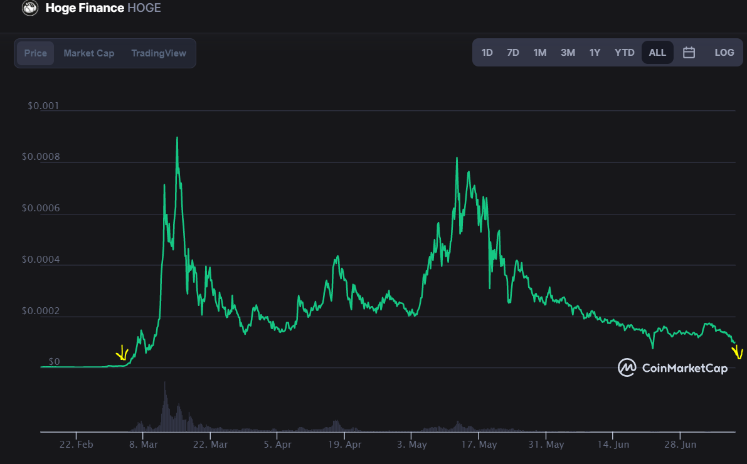The height and width of the screenshot is (464, 747).
Task: Click the mid-March all-time high price peak
Action: (177, 138)
